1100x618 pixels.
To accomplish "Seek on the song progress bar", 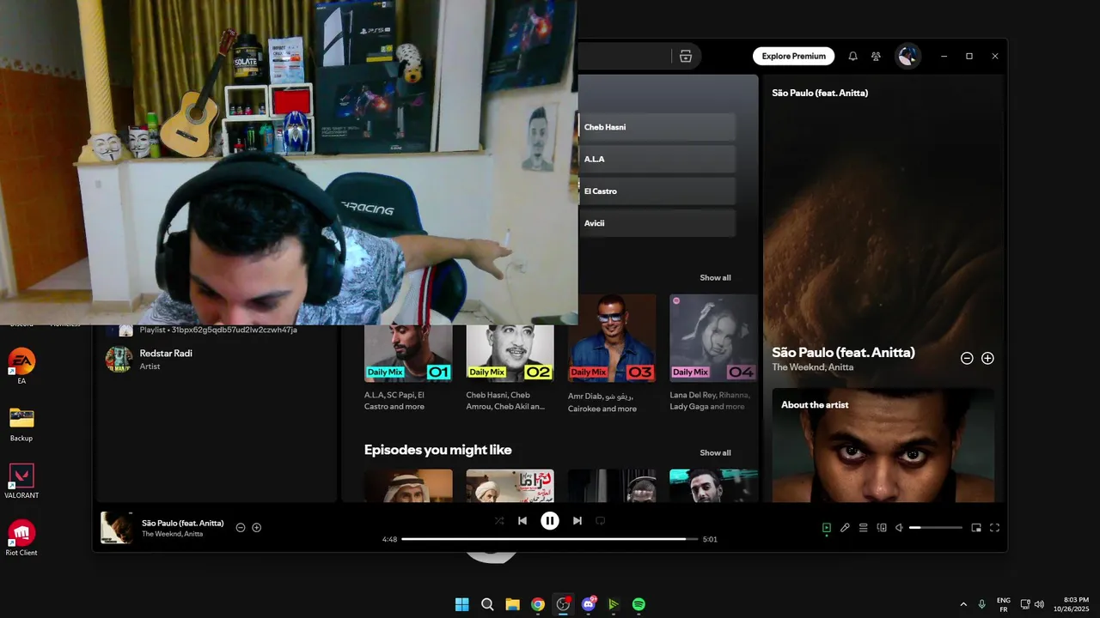I will (x=549, y=539).
